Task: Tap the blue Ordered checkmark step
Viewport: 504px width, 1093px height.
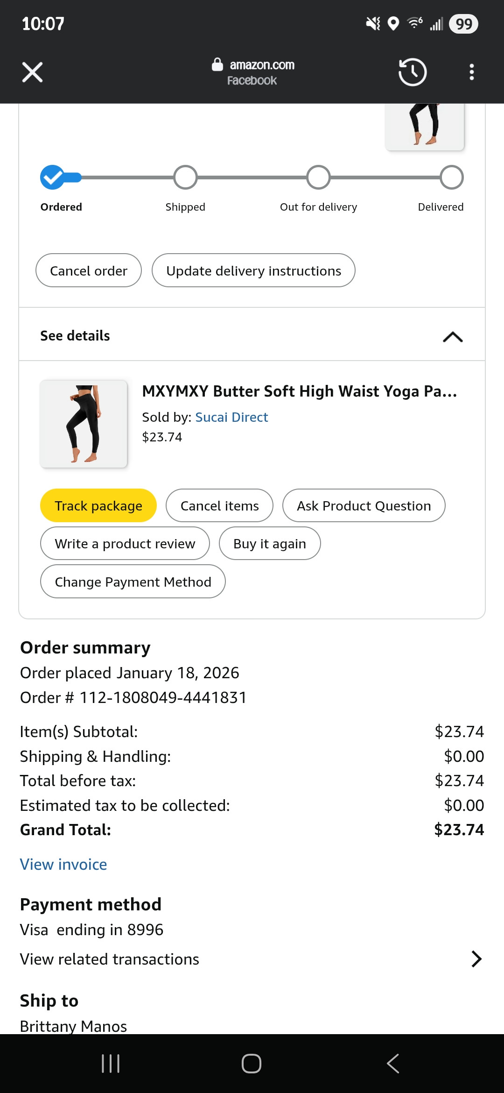Action: tap(52, 177)
